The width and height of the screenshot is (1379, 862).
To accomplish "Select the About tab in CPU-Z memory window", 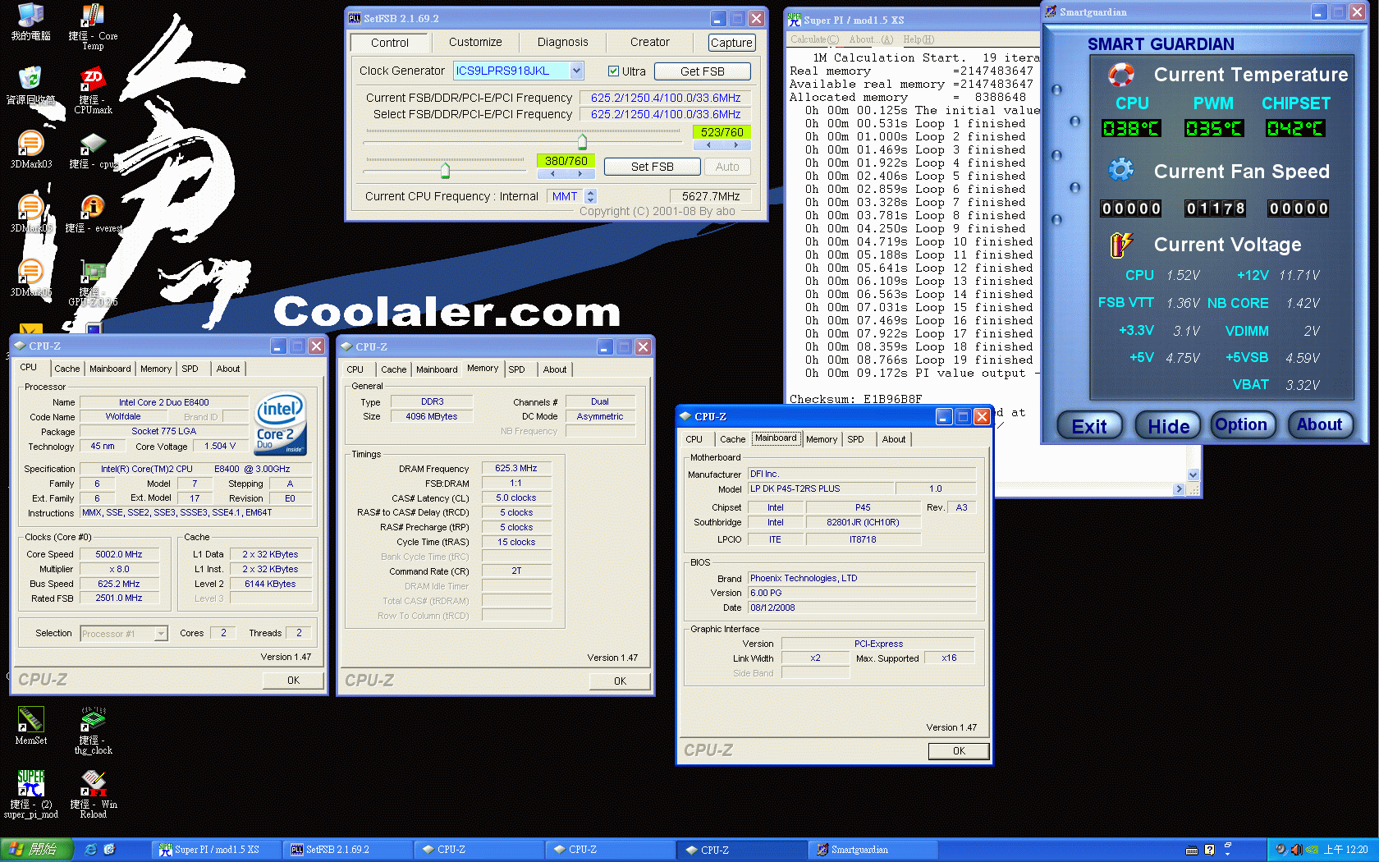I will [555, 369].
